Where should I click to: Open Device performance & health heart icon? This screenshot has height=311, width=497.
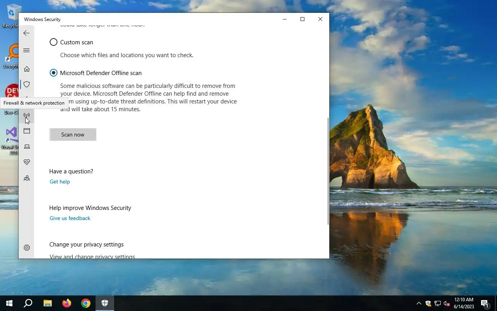coord(27,162)
